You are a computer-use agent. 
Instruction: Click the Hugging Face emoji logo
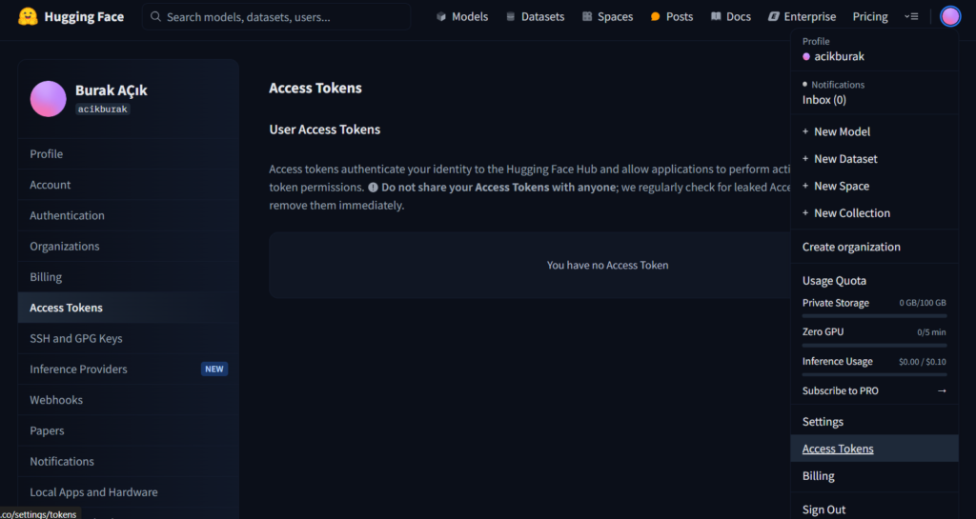[28, 17]
